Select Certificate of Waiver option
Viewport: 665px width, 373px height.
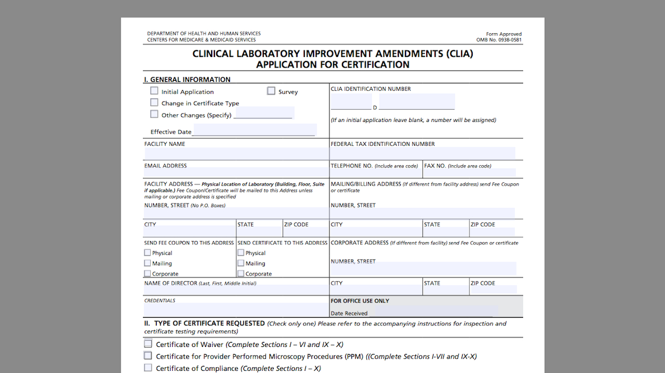(148, 343)
